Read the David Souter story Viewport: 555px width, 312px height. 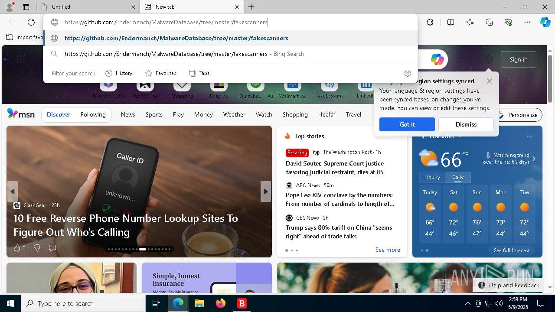coord(335,168)
